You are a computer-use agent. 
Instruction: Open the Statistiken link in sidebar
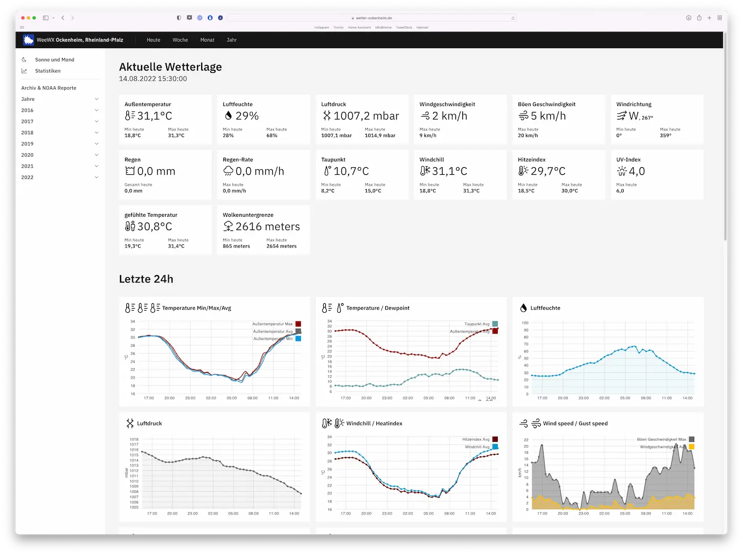point(48,71)
